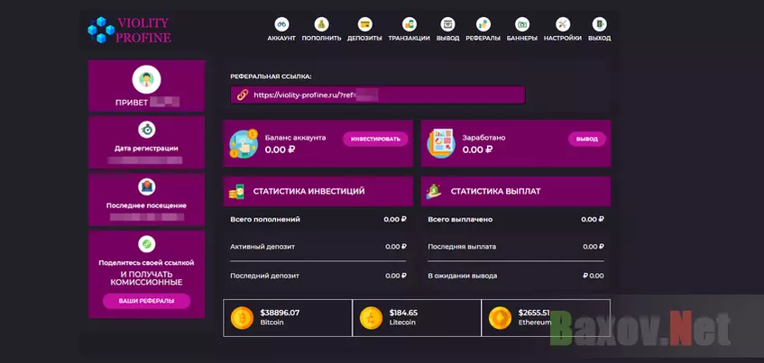Click Баннеры menu label
Screen dimensions: 764x363
(522, 39)
